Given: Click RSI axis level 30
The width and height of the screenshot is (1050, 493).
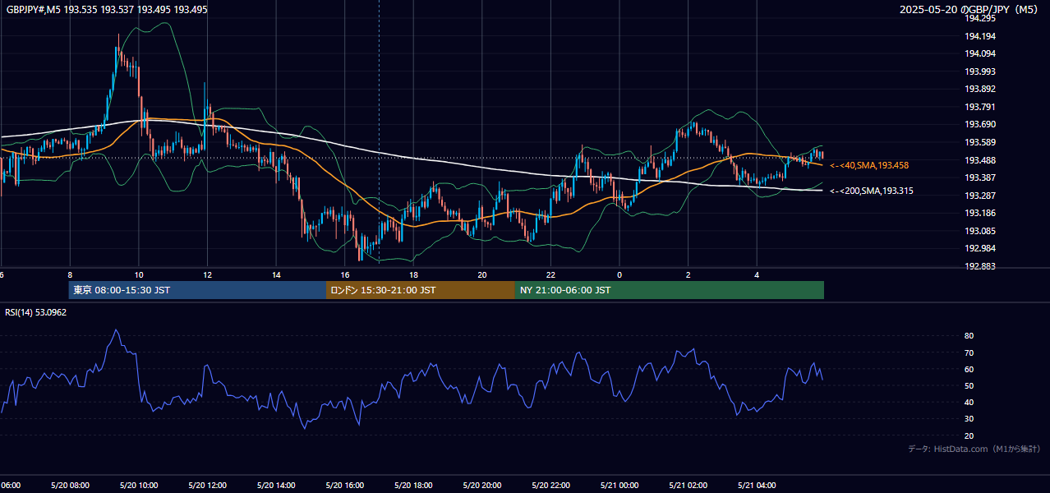Looking at the screenshot, I should point(969,419).
